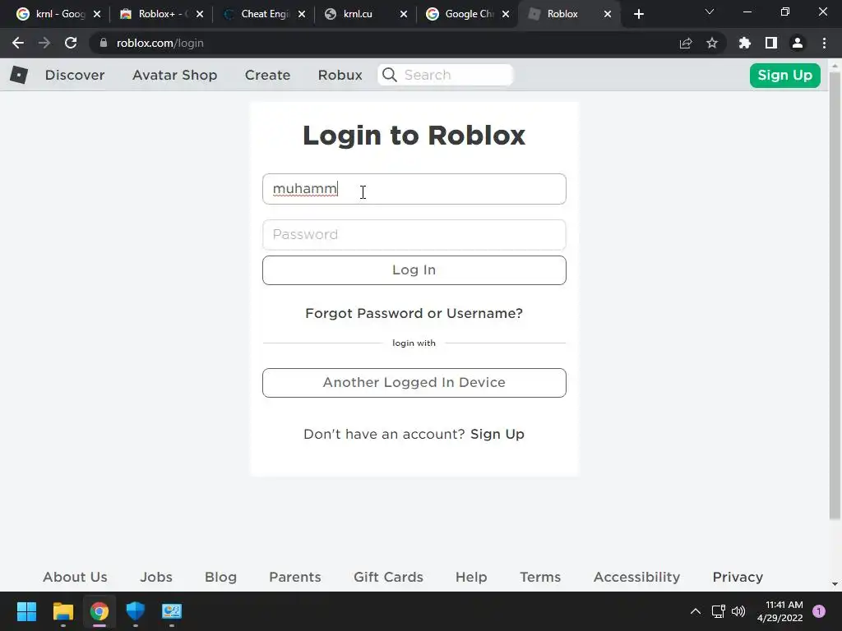Screen dimensions: 842x631
Task: Toggle the Chrome side panel icon
Action: click(x=771, y=43)
